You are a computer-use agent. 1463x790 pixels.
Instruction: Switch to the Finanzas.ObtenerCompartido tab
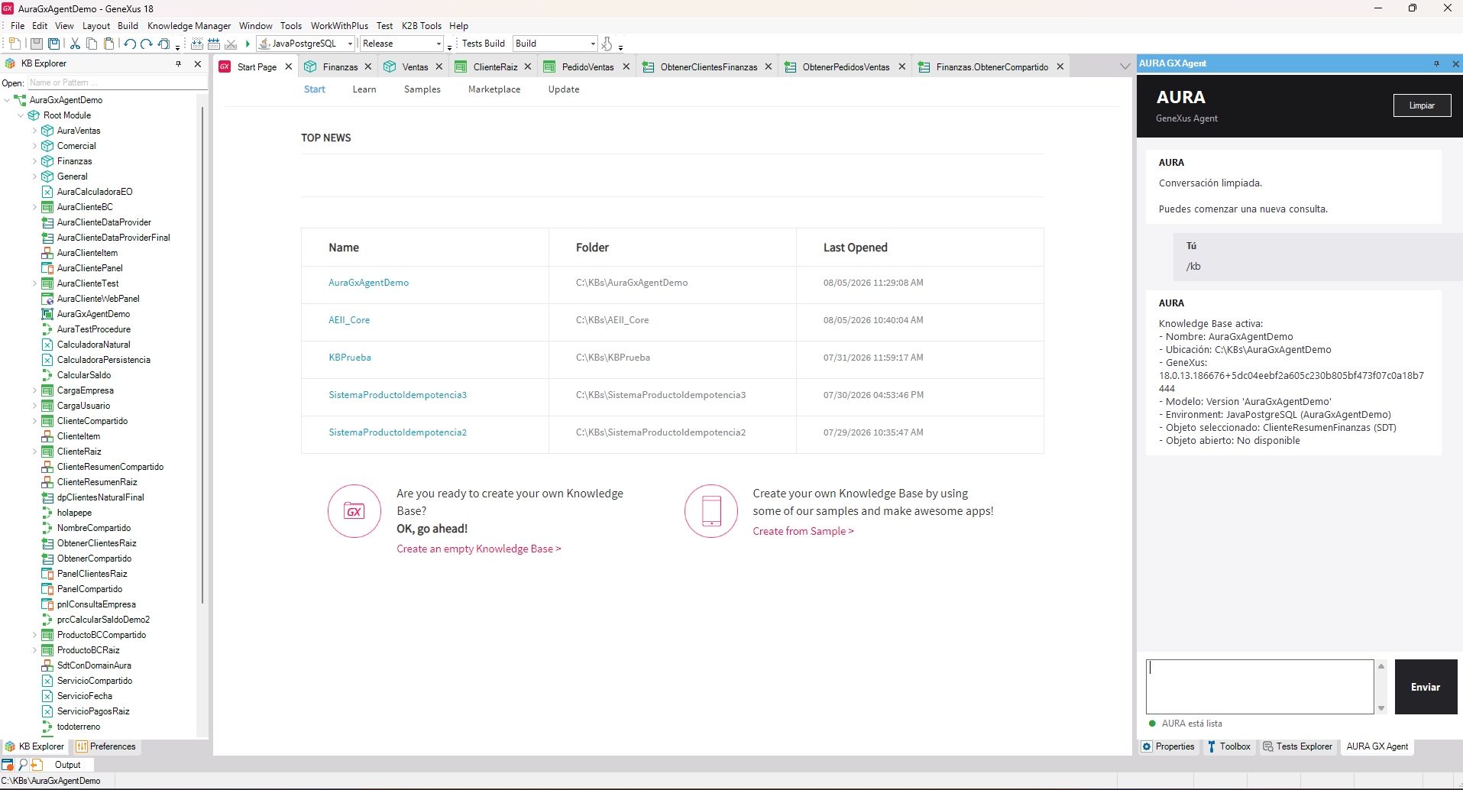coord(992,66)
